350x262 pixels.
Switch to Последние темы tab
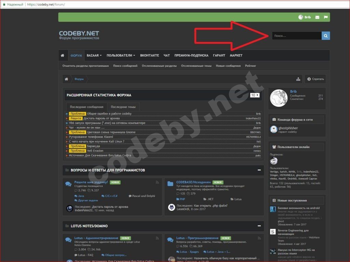123,107
